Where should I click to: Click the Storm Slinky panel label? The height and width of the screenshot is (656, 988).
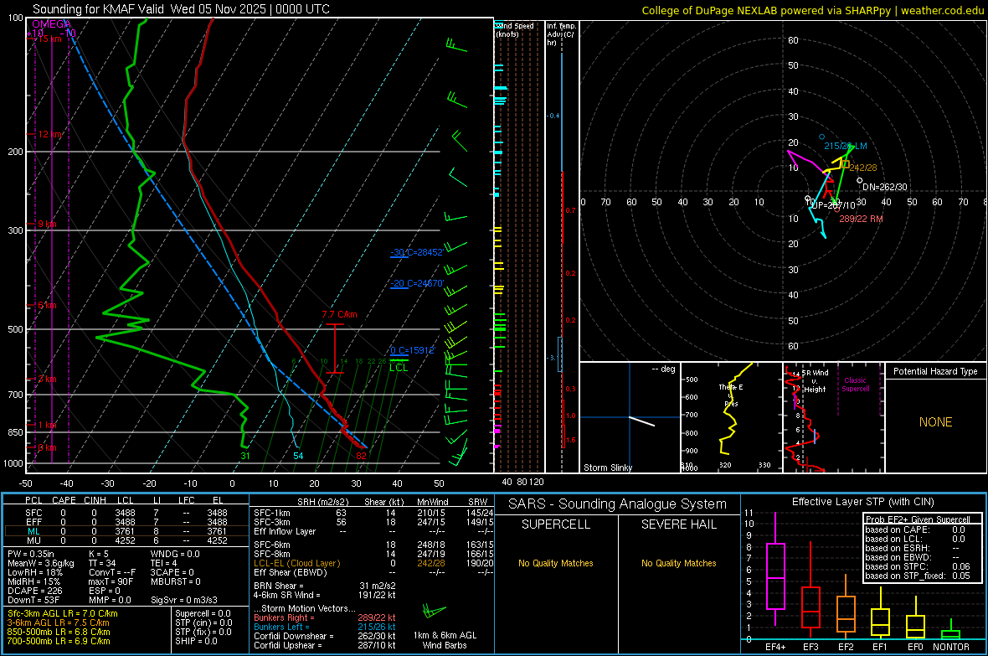[607, 467]
